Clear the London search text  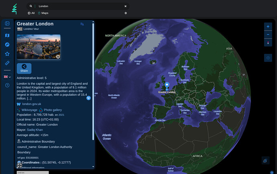pyautogui.click(x=125, y=6)
